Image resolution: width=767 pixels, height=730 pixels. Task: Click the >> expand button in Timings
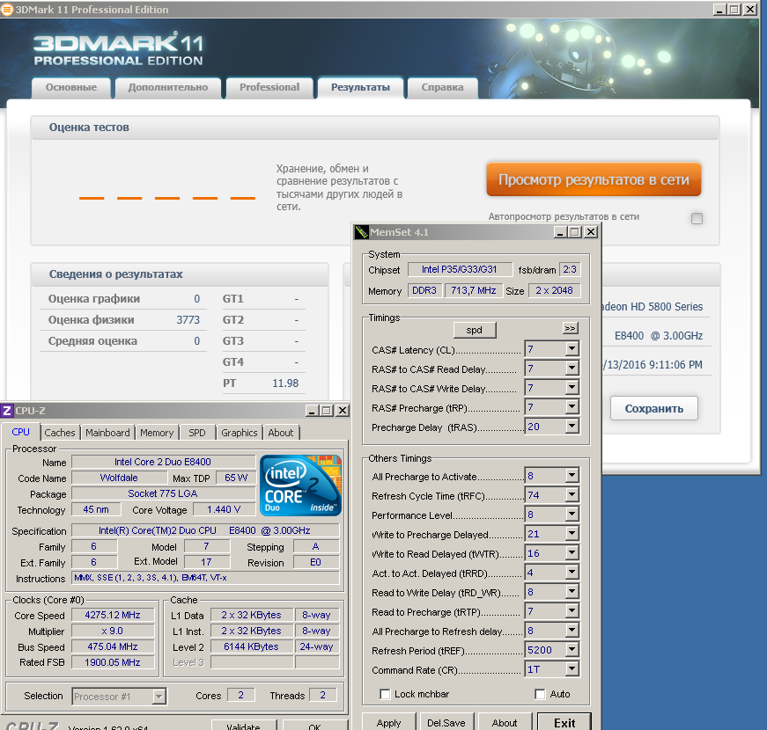coord(571,328)
